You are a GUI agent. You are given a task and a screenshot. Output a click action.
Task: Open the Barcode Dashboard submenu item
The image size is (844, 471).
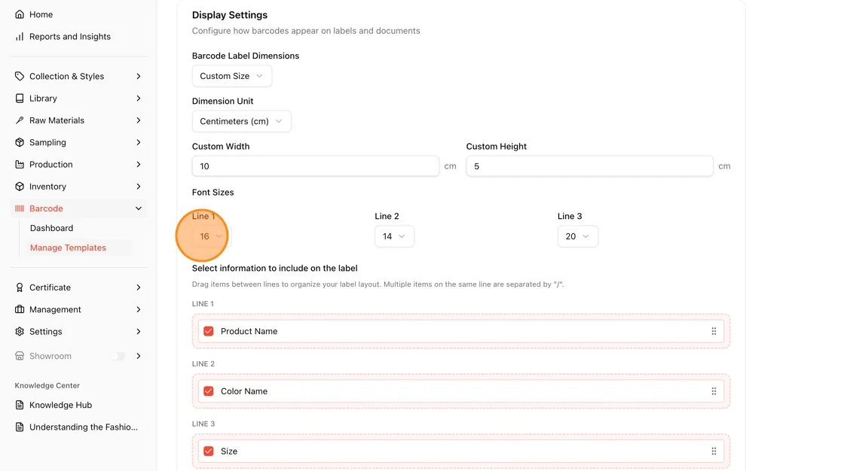pyautogui.click(x=52, y=228)
